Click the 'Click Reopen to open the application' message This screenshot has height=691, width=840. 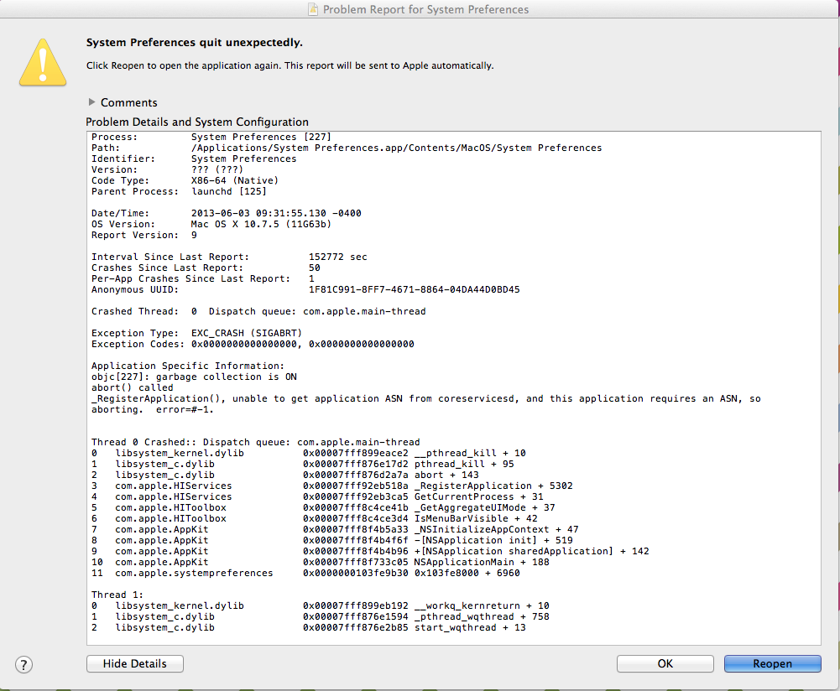click(290, 65)
